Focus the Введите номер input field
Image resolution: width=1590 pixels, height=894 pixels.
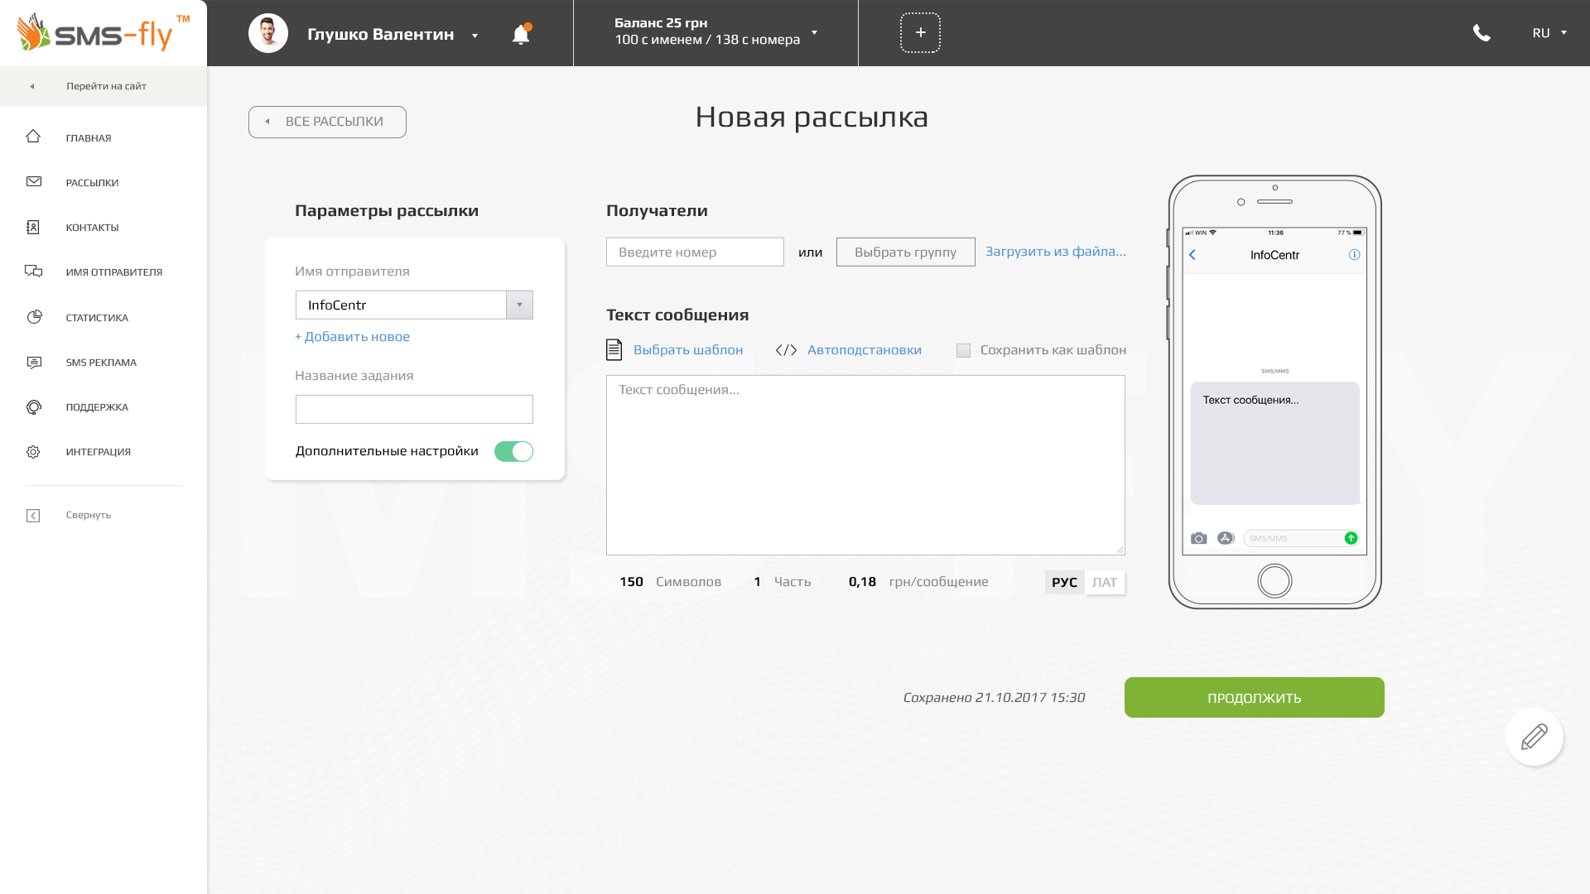coord(695,252)
